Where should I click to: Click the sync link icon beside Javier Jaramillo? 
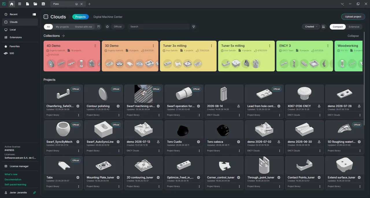(35, 193)
